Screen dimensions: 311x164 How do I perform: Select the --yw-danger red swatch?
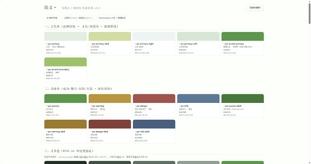pos(154,106)
